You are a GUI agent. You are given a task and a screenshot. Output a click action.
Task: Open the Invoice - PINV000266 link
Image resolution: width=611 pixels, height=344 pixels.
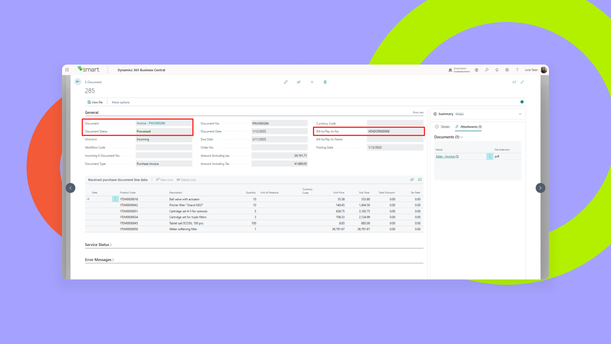151,123
